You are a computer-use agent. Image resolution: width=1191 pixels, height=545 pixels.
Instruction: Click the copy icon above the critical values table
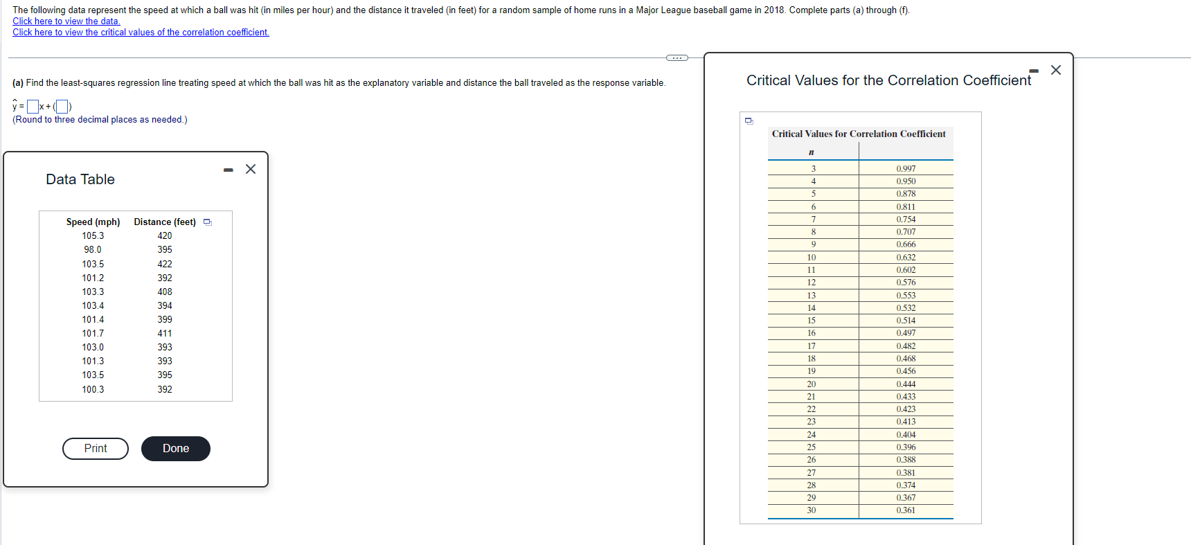coord(749,121)
